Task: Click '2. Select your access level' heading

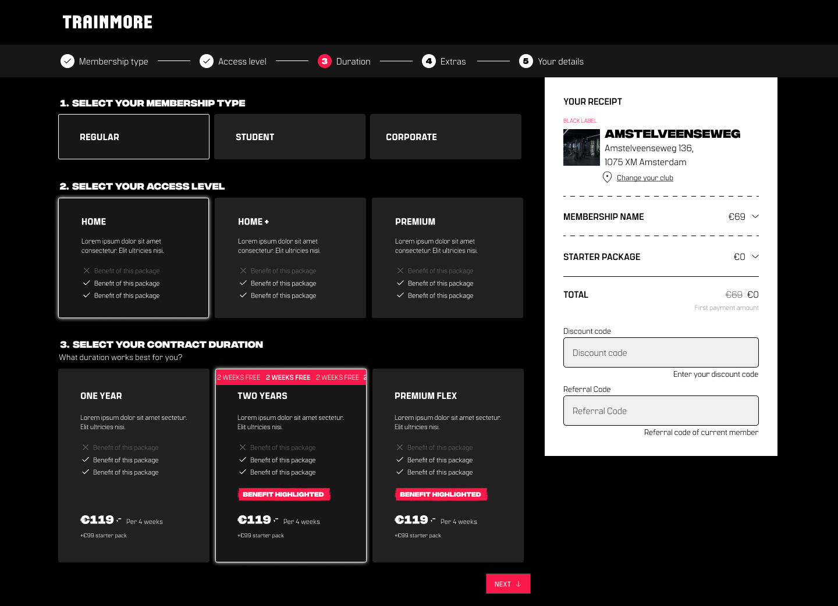Action: (142, 186)
